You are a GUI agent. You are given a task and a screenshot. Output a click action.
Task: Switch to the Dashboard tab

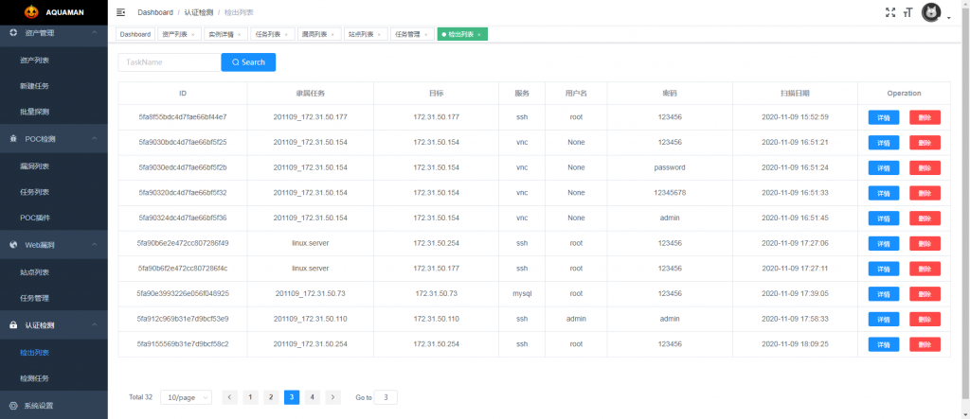pyautogui.click(x=135, y=35)
